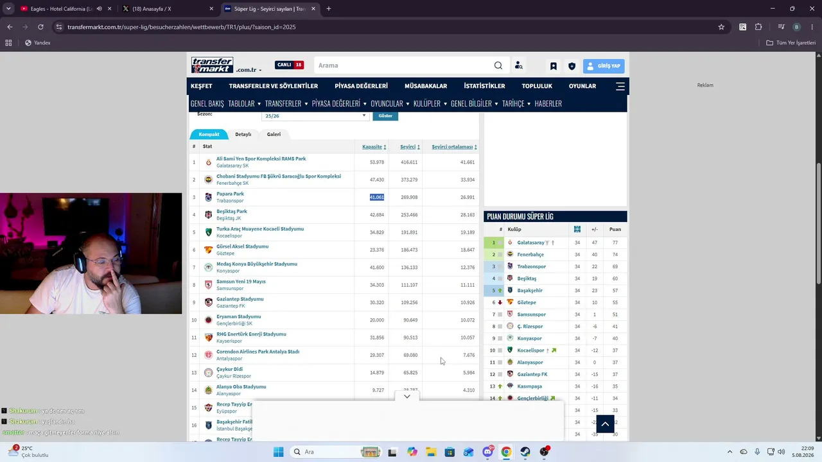Open the Papara Park stadium link
Image resolution: width=822 pixels, height=462 pixels.
click(x=230, y=194)
